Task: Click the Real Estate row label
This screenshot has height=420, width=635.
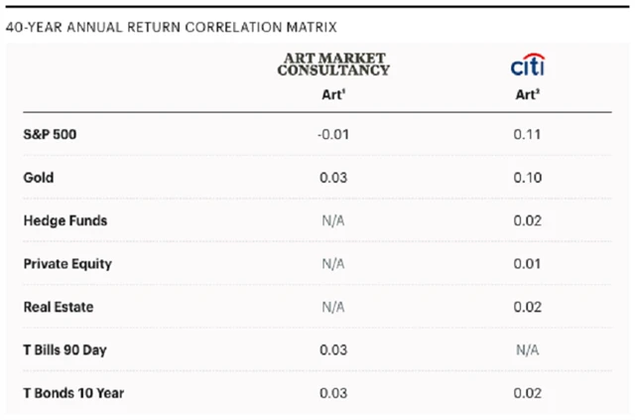Action: [59, 307]
